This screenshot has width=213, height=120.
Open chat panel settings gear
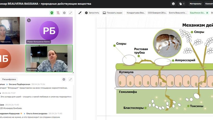coord(64,79)
